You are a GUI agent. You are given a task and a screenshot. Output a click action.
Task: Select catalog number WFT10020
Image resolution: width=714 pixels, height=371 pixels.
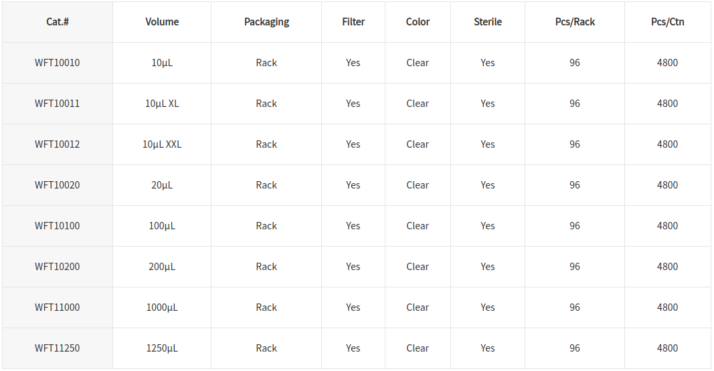point(58,185)
